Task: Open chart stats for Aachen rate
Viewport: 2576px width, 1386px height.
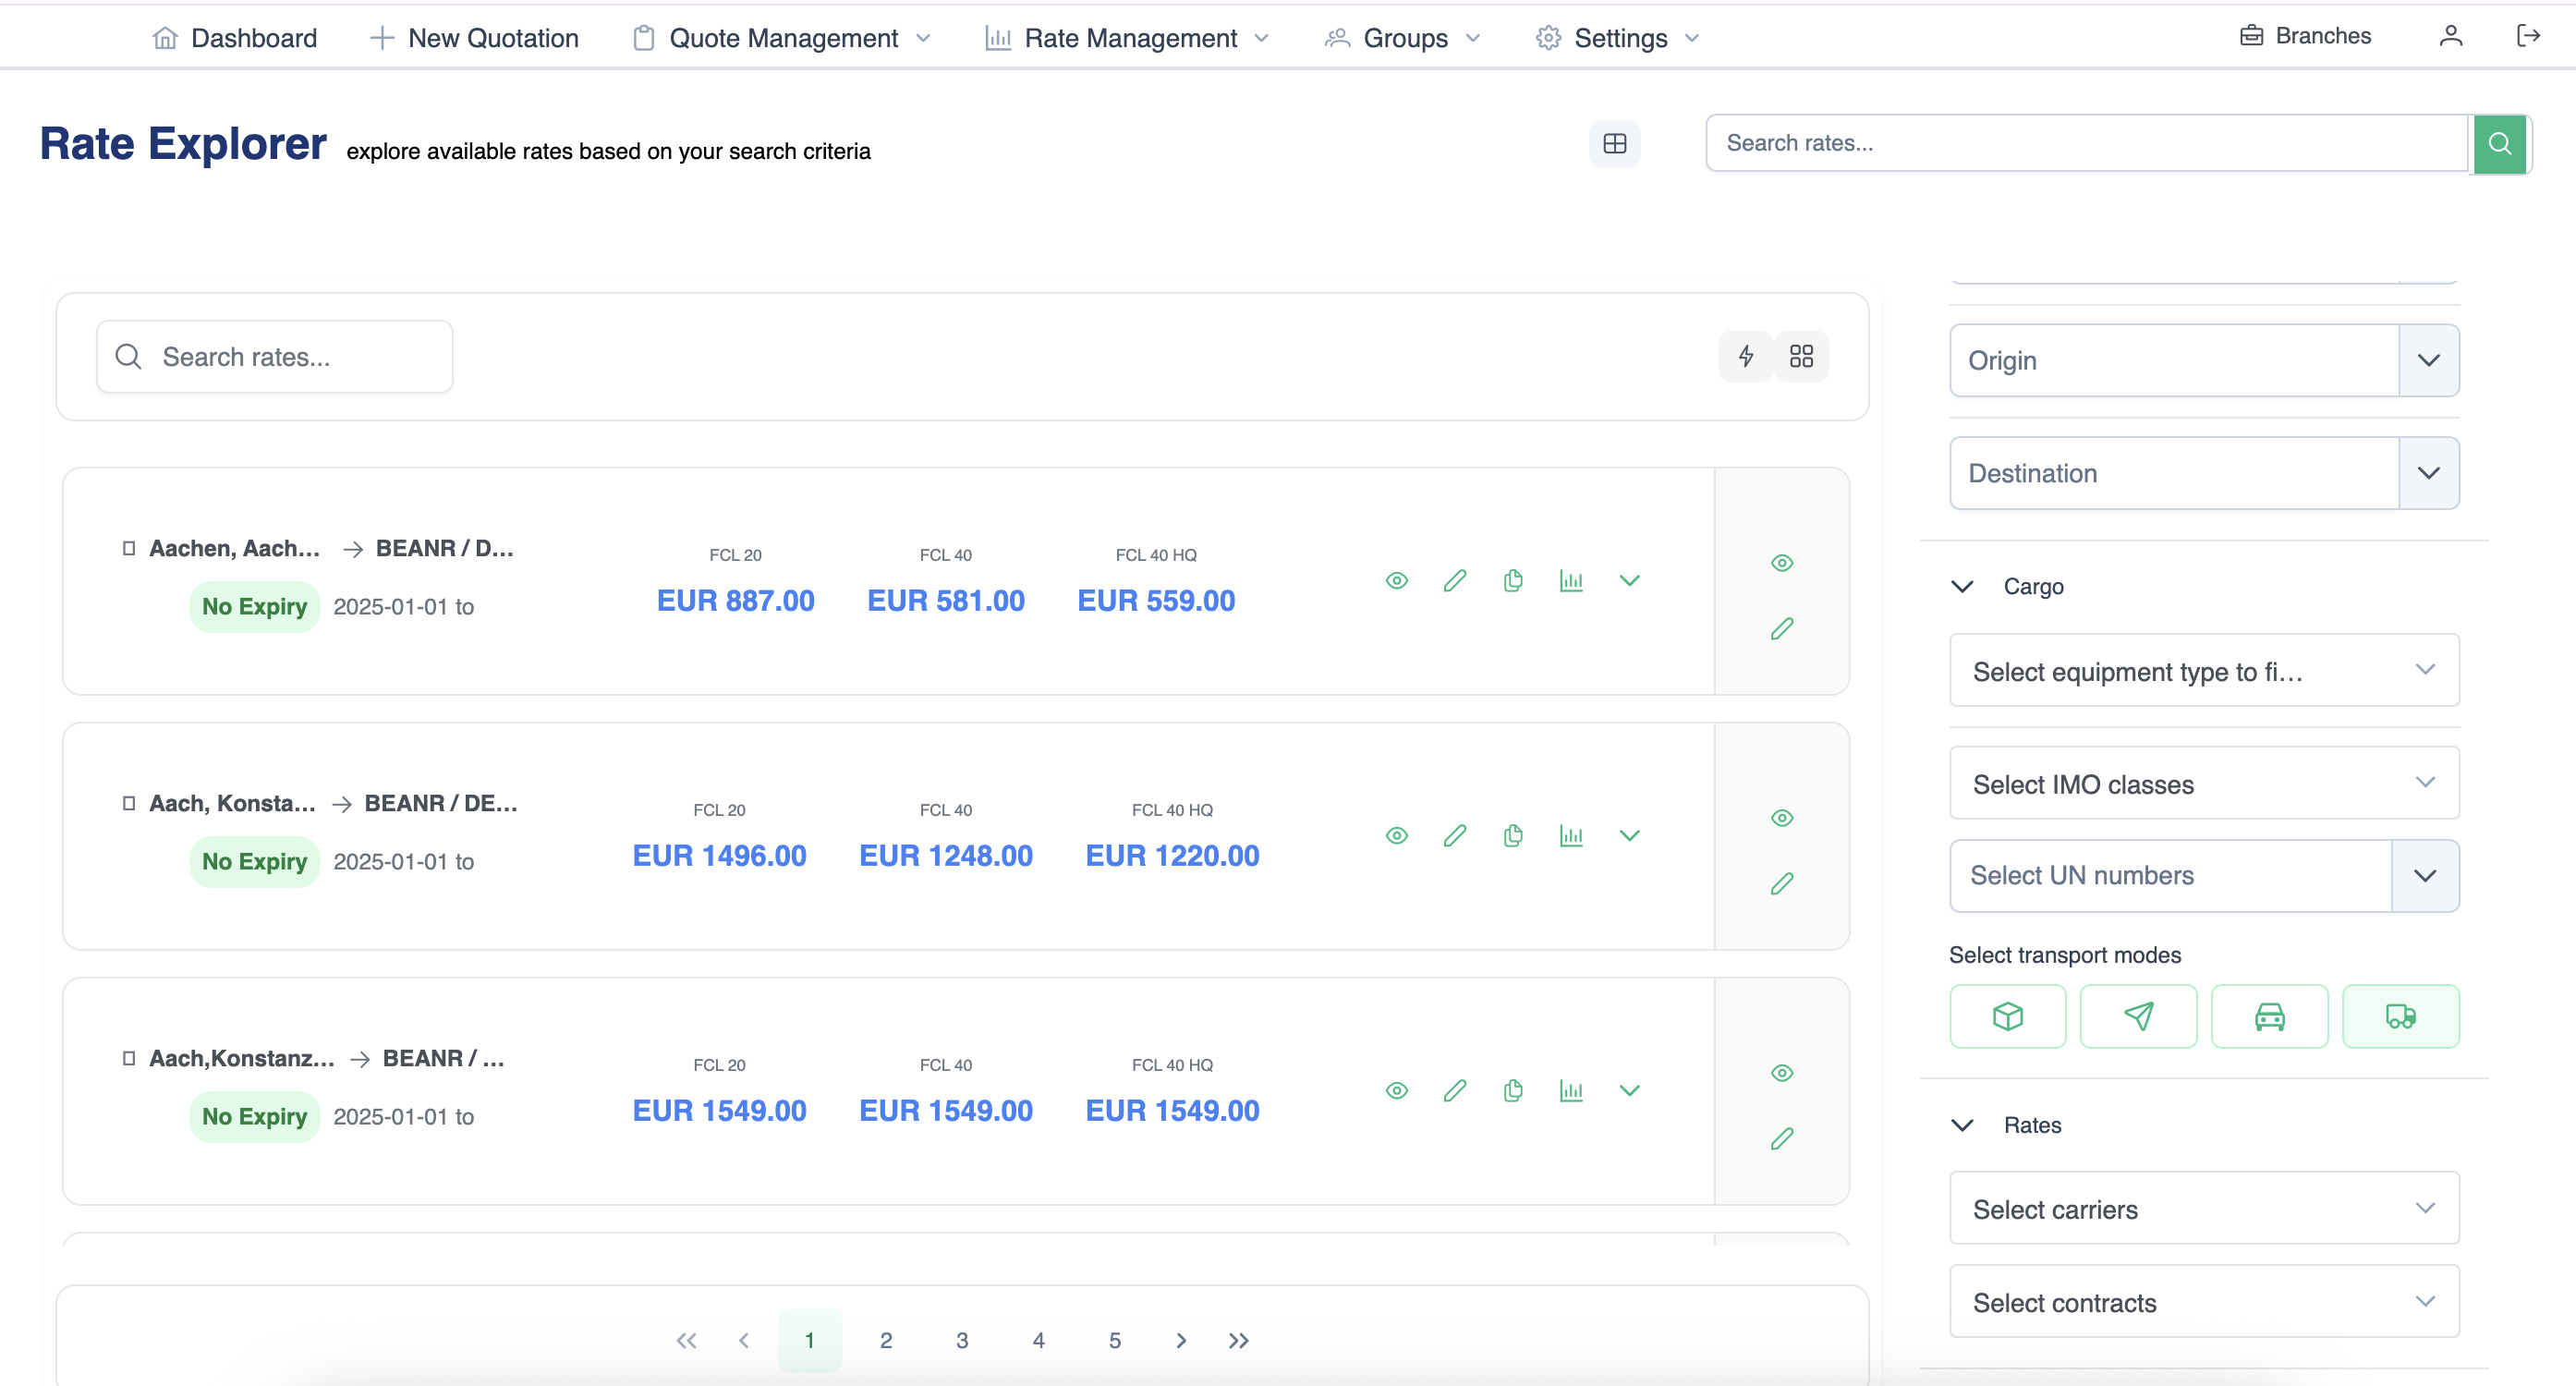Action: (x=1571, y=581)
